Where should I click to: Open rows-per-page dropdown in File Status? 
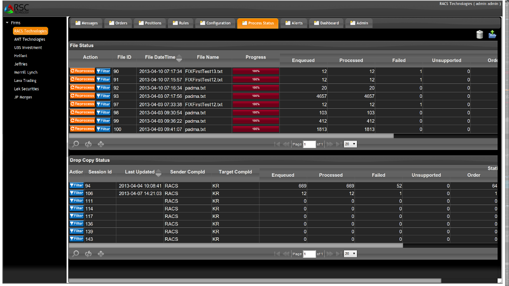[x=350, y=144]
